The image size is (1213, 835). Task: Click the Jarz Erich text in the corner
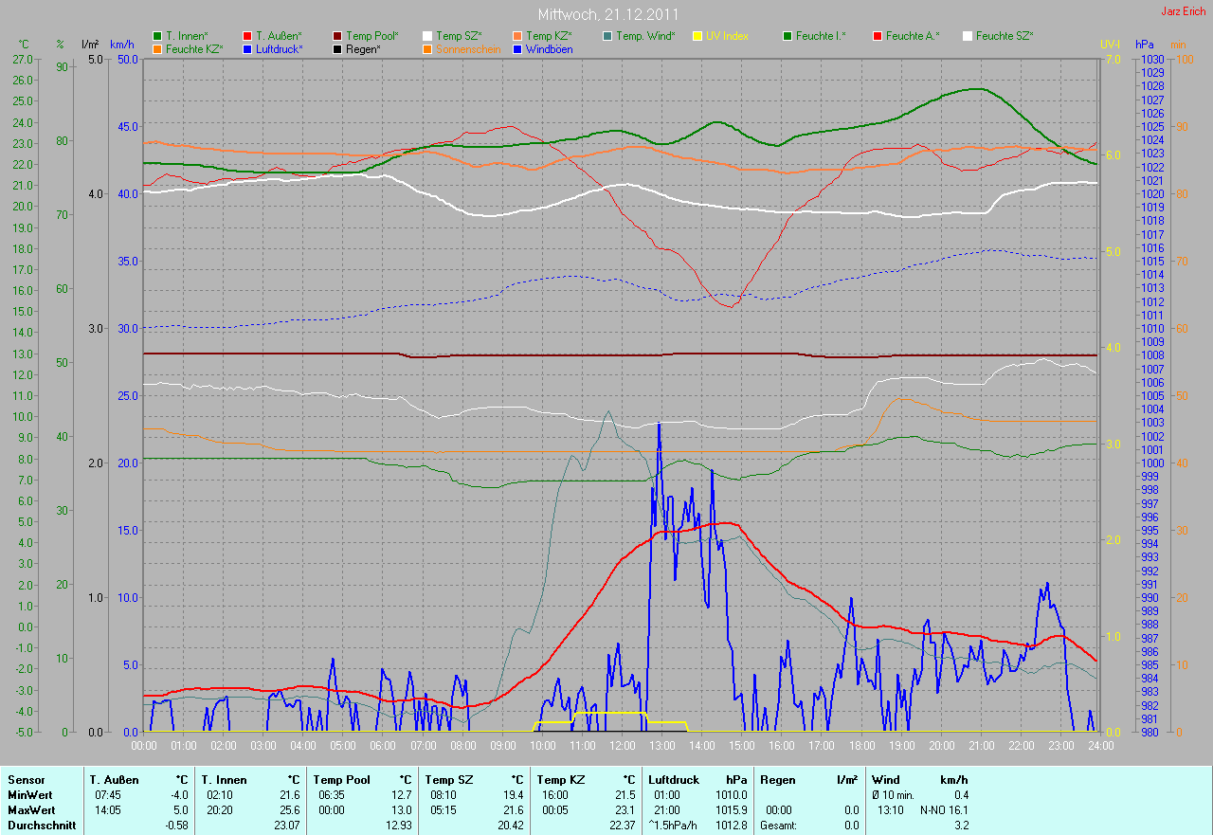pos(1185,11)
